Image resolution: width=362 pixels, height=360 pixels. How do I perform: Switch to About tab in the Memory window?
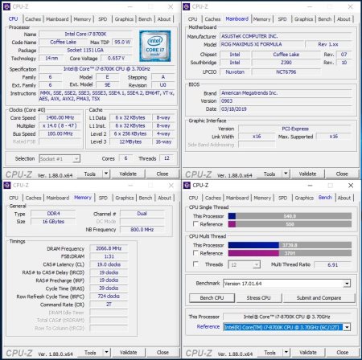point(164,198)
